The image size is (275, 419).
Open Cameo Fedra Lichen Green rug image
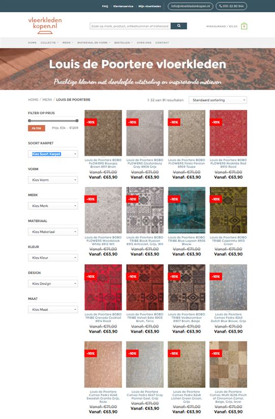coord(187,364)
